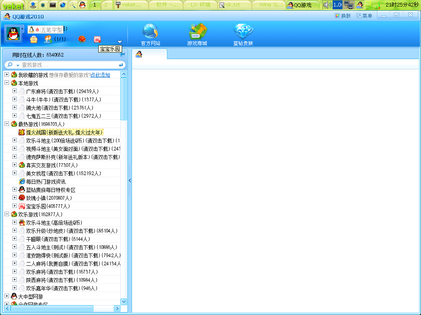Click the game list scroll down arrow
Image resolution: width=421 pixels, height=315 pixels.
[x=124, y=301]
